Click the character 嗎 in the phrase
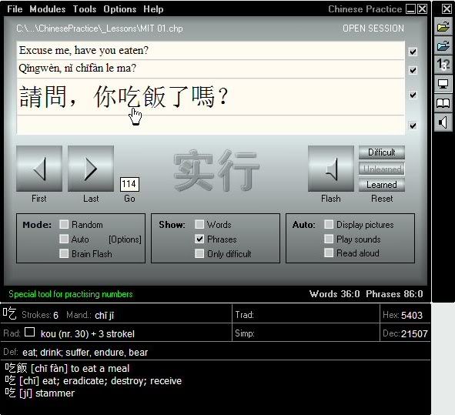The height and width of the screenshot is (415, 455). click(x=203, y=97)
